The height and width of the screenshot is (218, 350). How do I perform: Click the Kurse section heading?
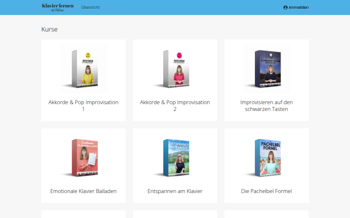click(50, 30)
